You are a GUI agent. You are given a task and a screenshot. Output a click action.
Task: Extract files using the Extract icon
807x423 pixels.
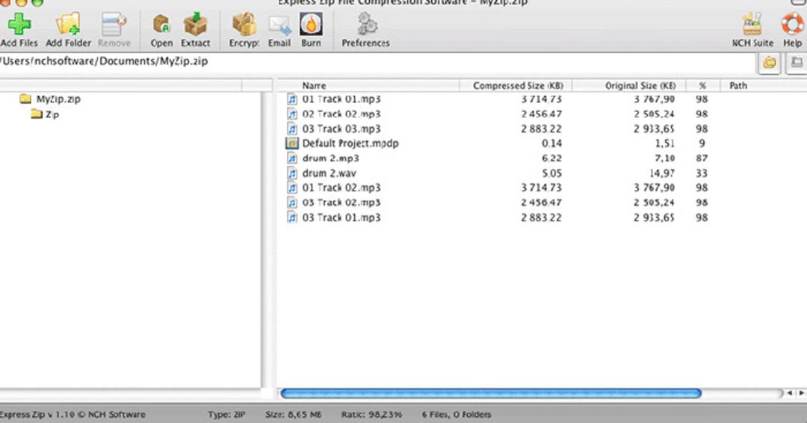click(x=196, y=24)
